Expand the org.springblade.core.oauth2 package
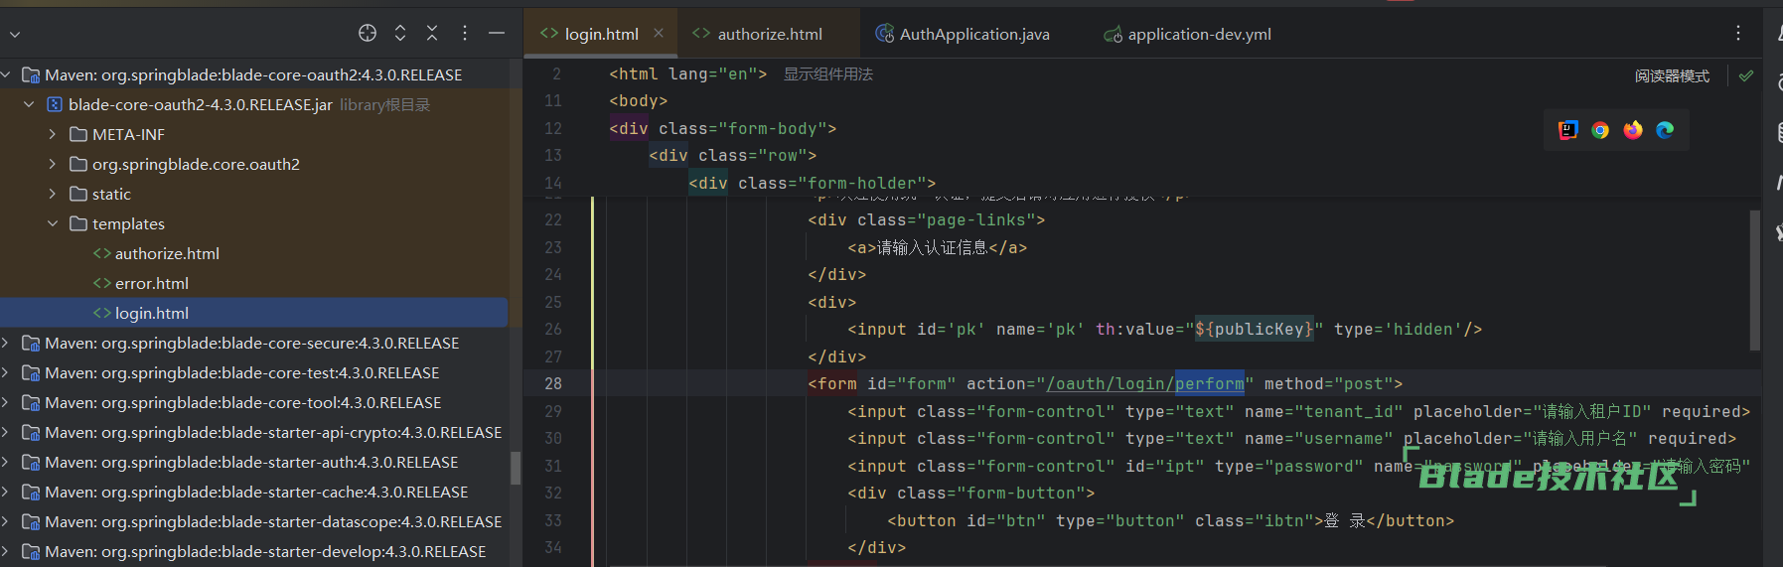 pyautogui.click(x=53, y=164)
